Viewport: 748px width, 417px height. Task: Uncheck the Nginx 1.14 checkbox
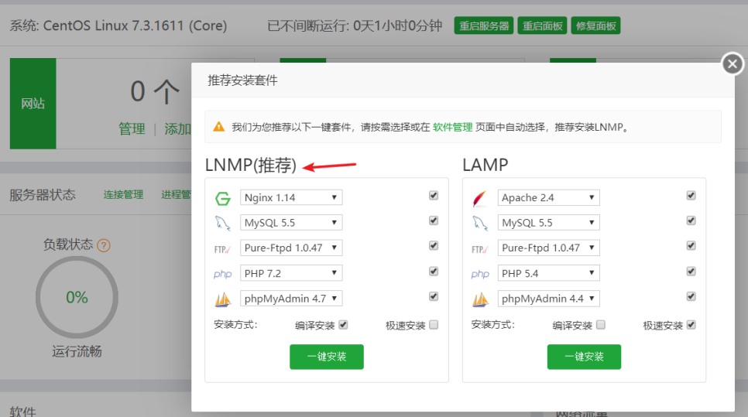click(x=434, y=196)
